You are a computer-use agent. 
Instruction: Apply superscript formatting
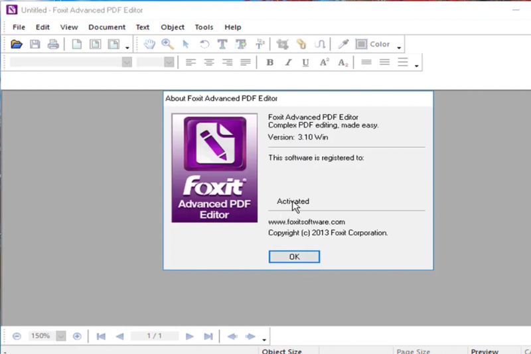(x=324, y=62)
